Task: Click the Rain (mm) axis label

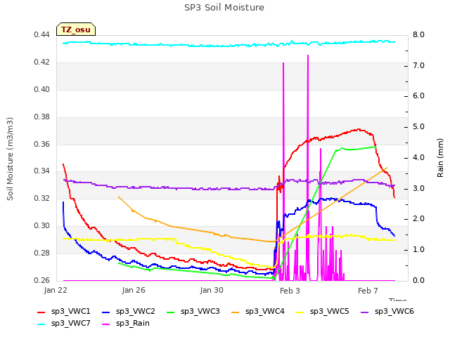Action: (440, 158)
